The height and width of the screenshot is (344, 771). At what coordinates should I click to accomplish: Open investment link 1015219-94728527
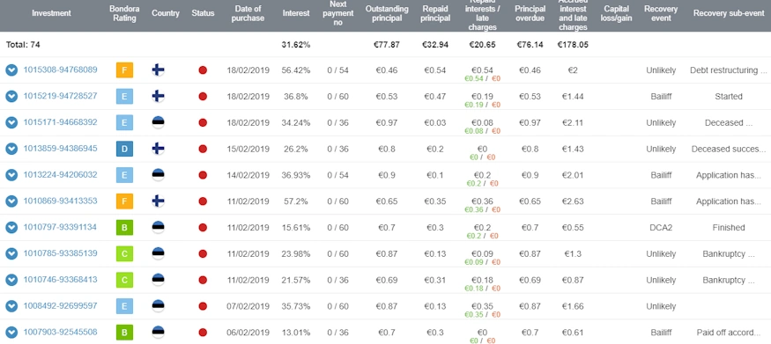tap(61, 96)
